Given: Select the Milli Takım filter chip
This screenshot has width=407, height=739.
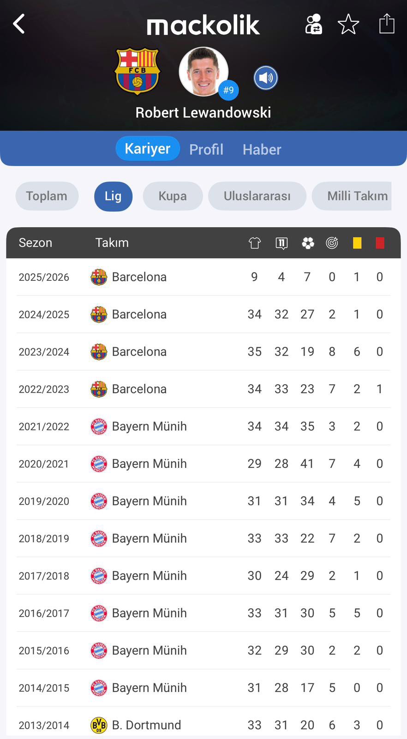Looking at the screenshot, I should pyautogui.click(x=356, y=196).
